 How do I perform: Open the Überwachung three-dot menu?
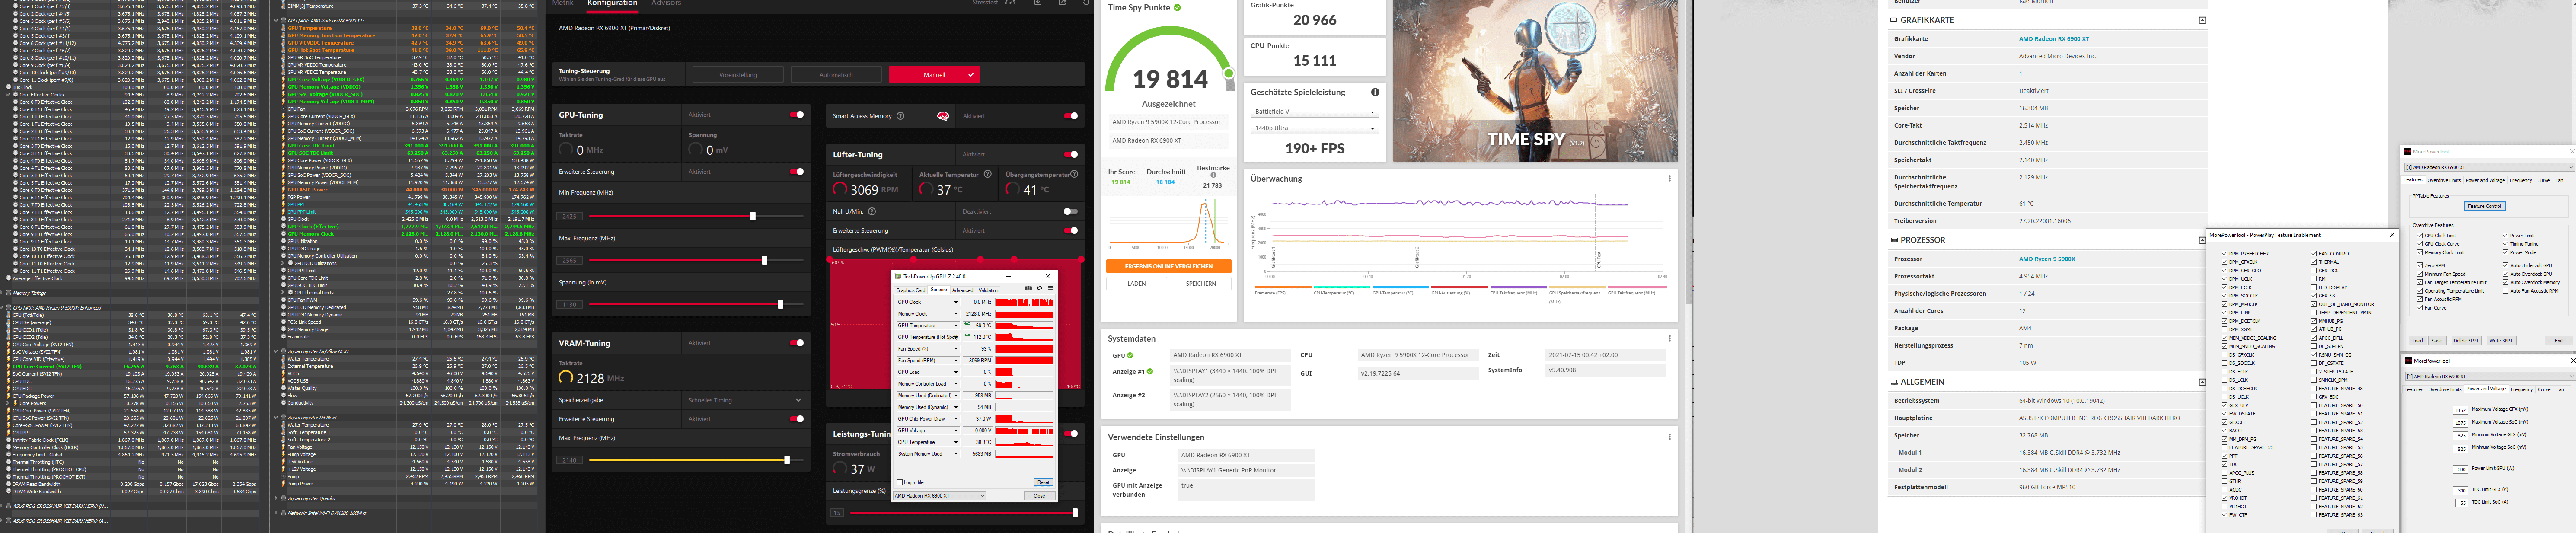[1669, 179]
